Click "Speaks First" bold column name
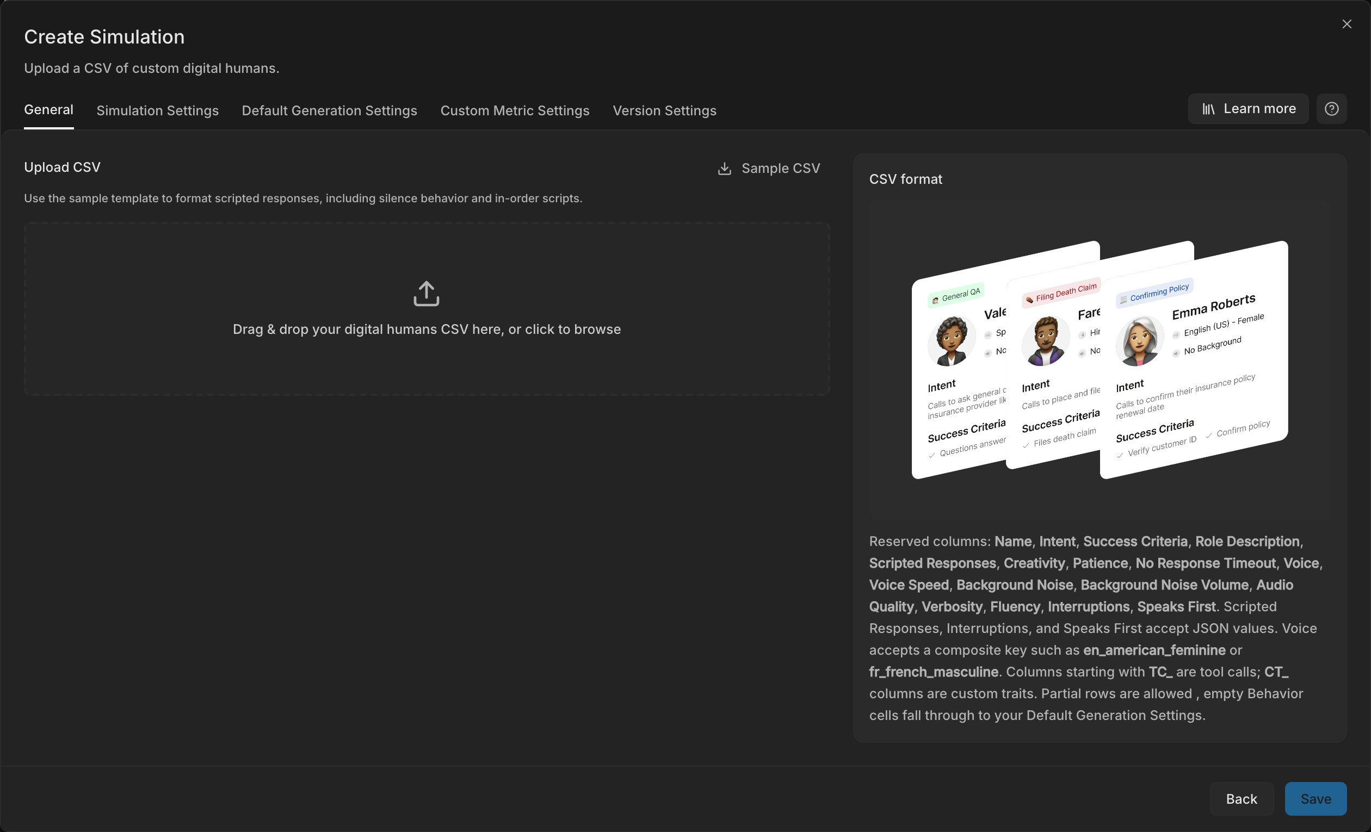1371x832 pixels. tap(1176, 607)
